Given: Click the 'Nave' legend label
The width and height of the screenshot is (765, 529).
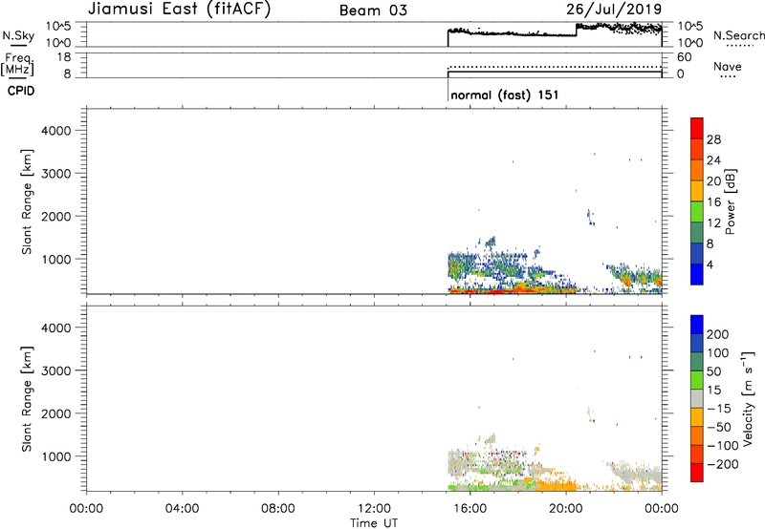Looking at the screenshot, I should (728, 66).
